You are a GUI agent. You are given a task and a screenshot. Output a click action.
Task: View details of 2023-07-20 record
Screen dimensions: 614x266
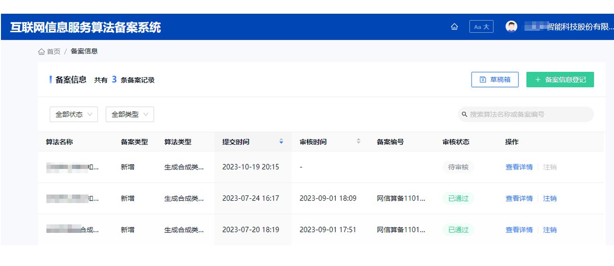pyautogui.click(x=519, y=230)
